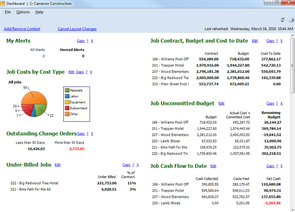Edit Job Costs by Cost Type panel
295x212 pixels.
(x=71, y=72)
